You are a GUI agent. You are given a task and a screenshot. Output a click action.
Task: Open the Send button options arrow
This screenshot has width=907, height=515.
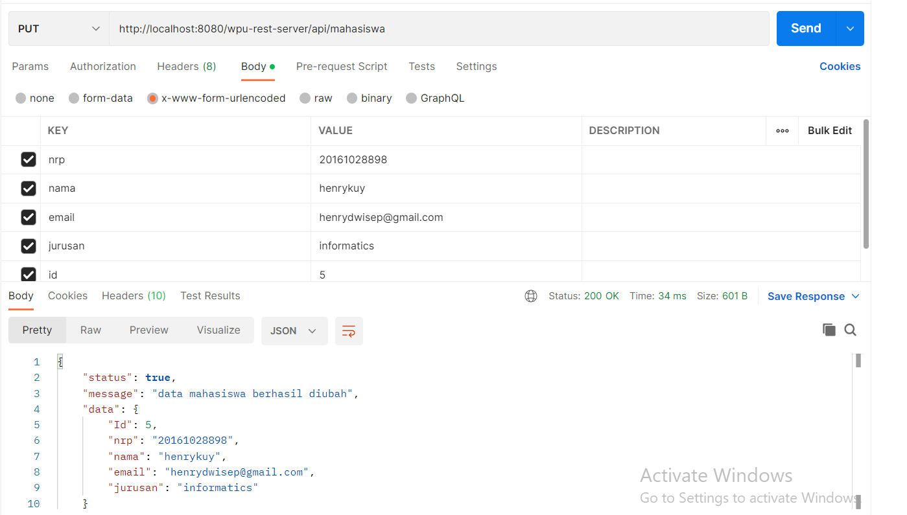coord(850,28)
